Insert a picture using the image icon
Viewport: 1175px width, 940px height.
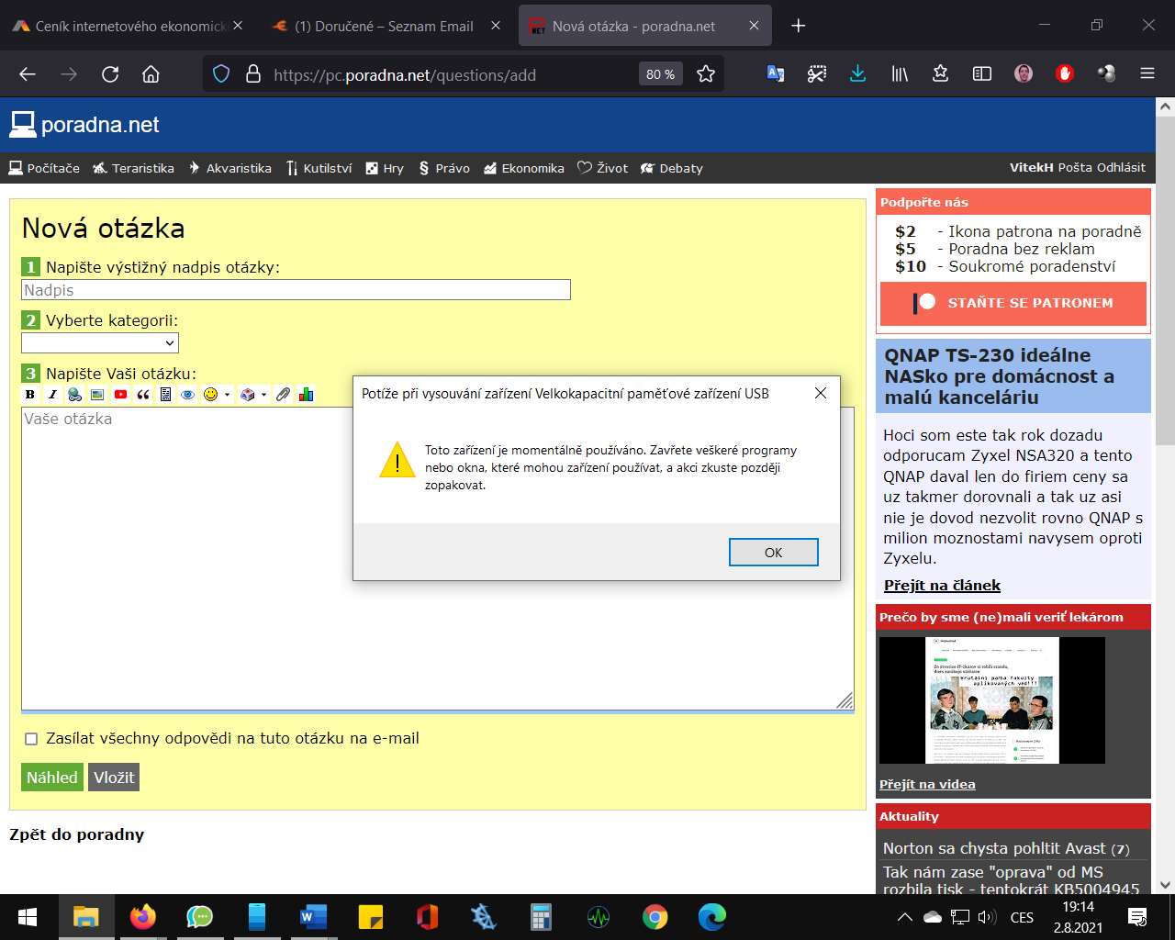(97, 395)
